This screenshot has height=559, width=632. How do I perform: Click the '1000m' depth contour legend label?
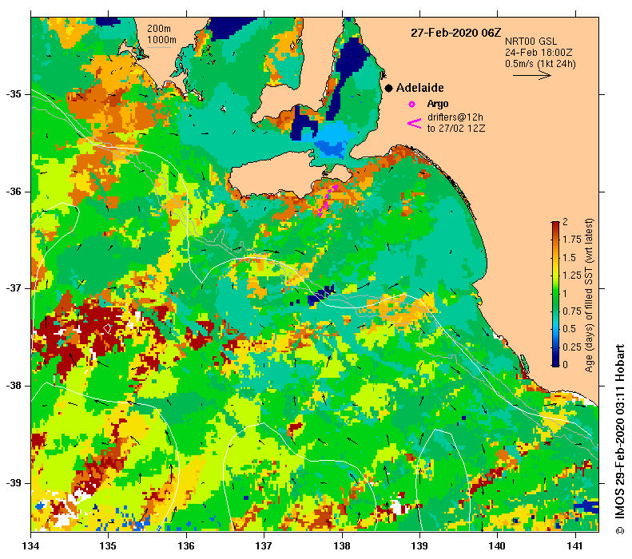tap(161, 40)
